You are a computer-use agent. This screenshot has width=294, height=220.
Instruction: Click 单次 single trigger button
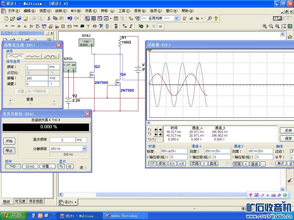pyautogui.click(x=281, y=164)
